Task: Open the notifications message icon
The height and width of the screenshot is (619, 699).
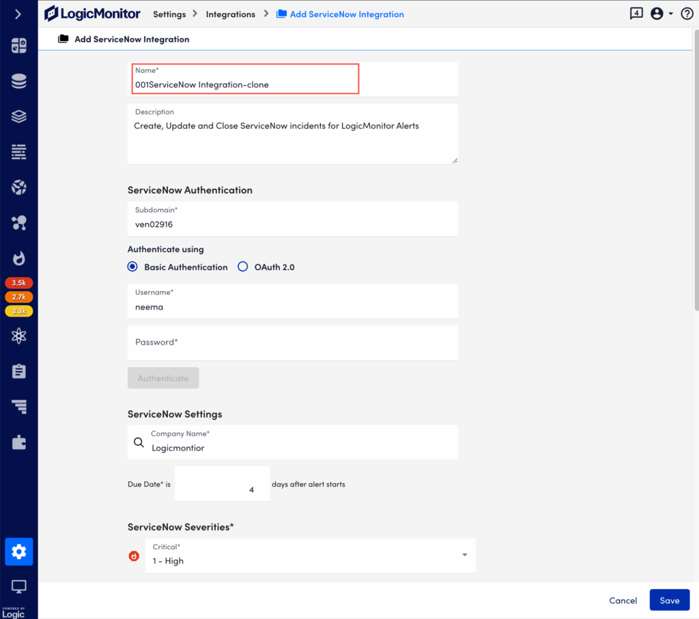Action: [636, 14]
